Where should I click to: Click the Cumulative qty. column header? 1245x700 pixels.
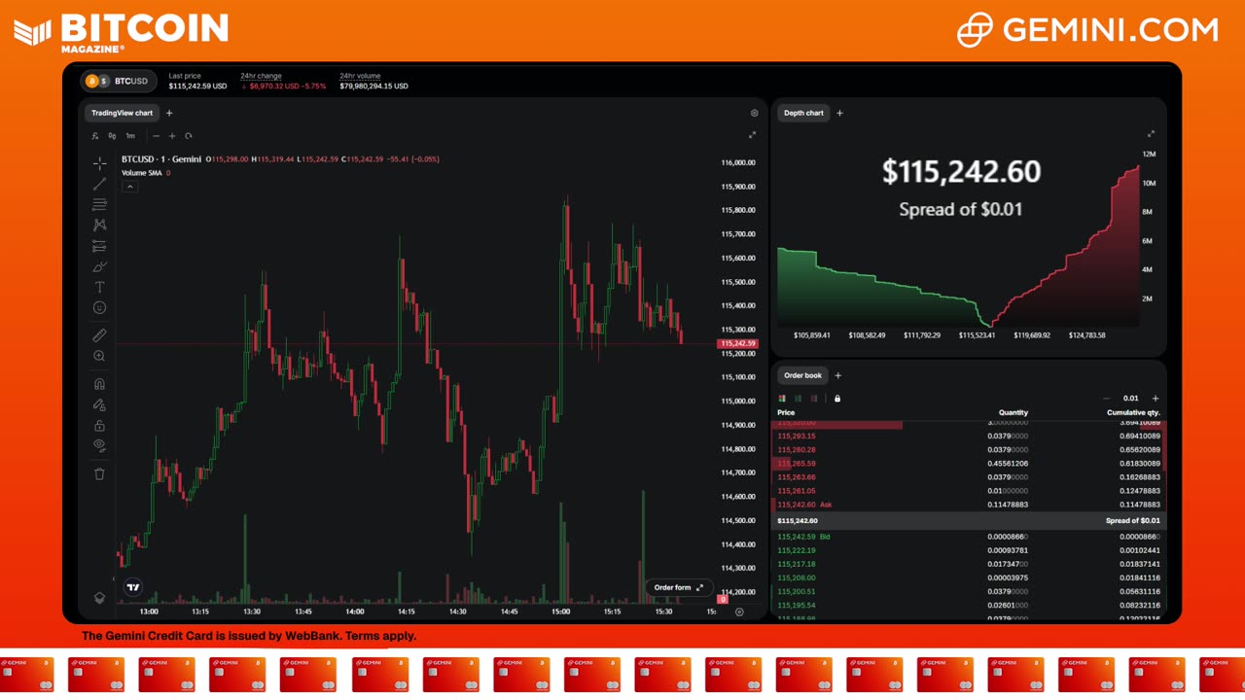click(1133, 412)
